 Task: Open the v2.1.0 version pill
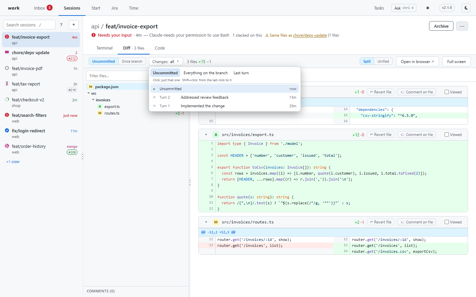pyautogui.click(x=447, y=8)
